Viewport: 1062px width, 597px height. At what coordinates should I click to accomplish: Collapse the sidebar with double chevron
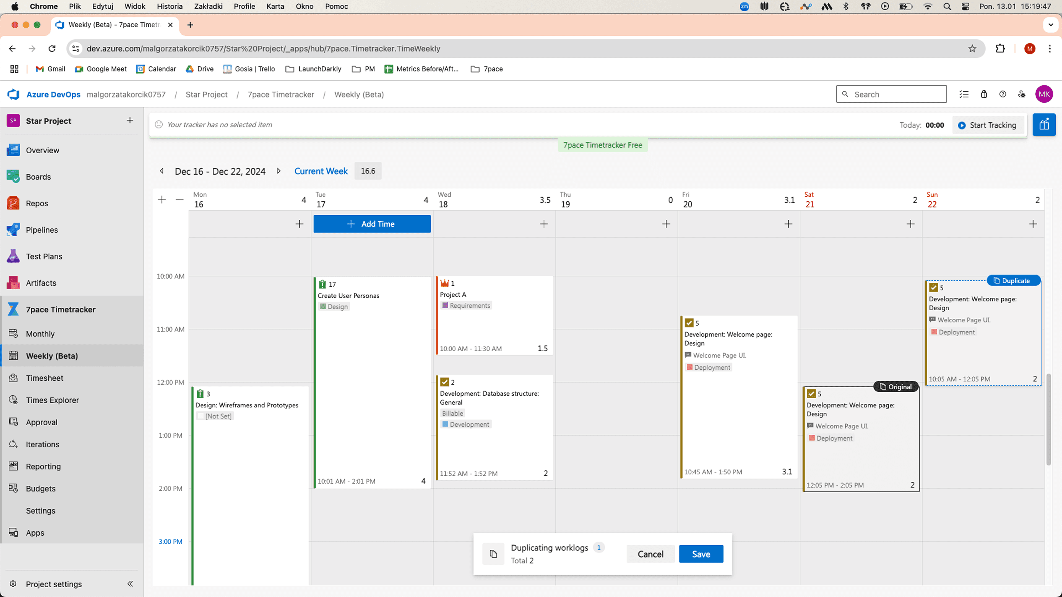click(130, 584)
